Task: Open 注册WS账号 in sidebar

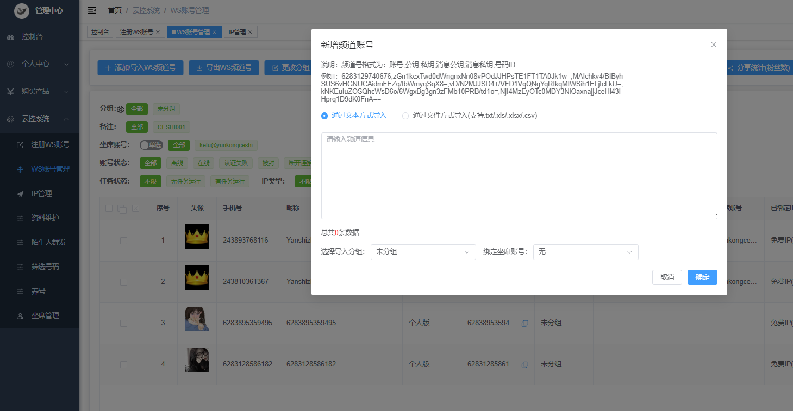Action: point(40,144)
